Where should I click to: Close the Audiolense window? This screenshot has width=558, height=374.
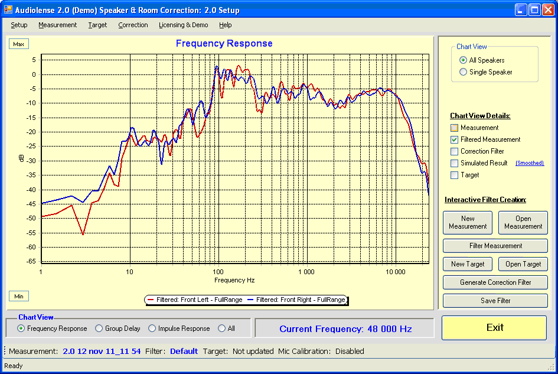click(x=548, y=9)
